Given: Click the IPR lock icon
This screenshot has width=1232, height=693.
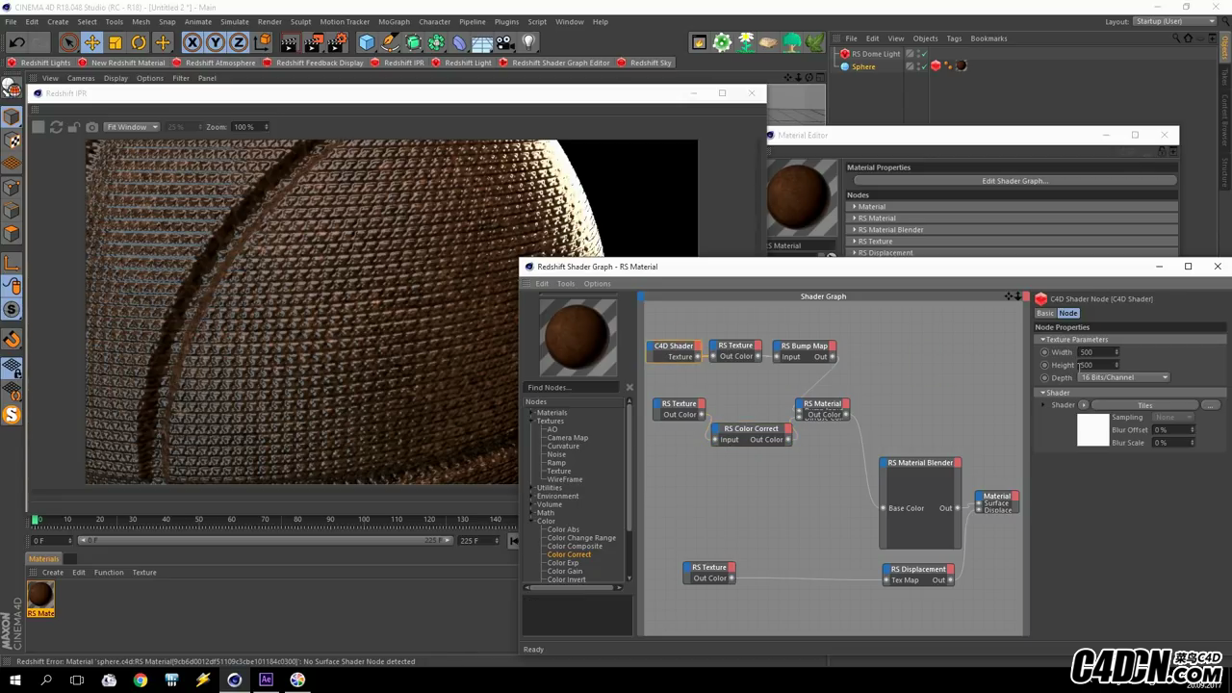Looking at the screenshot, I should [73, 127].
